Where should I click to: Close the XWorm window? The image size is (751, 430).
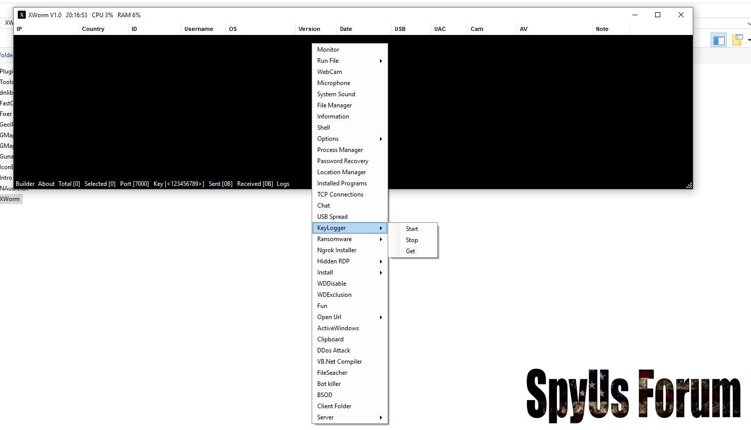[x=681, y=15]
